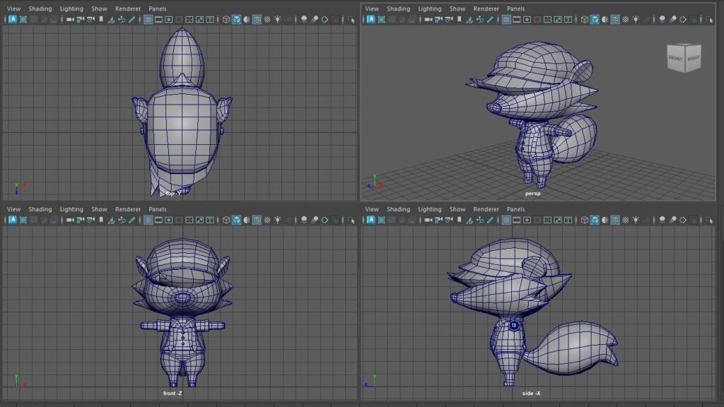Select Smooth Shade All in the top panel
The height and width of the screenshot is (407, 724).
click(236, 19)
